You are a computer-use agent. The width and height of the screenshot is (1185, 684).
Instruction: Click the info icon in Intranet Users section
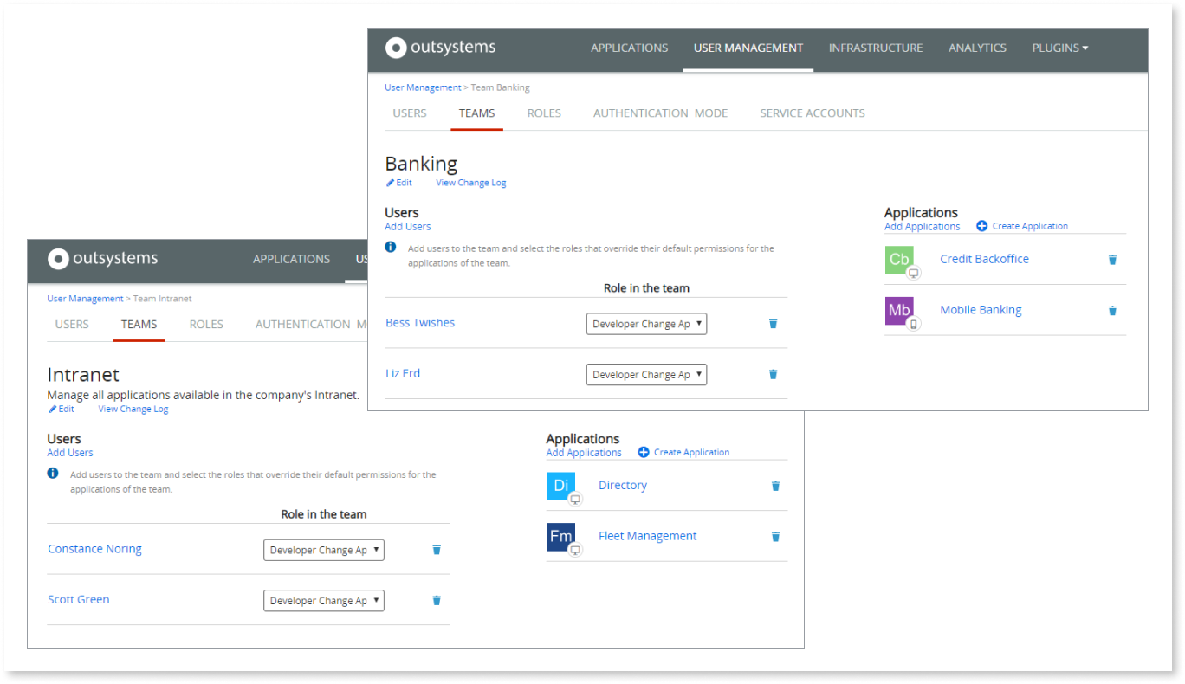[53, 474]
